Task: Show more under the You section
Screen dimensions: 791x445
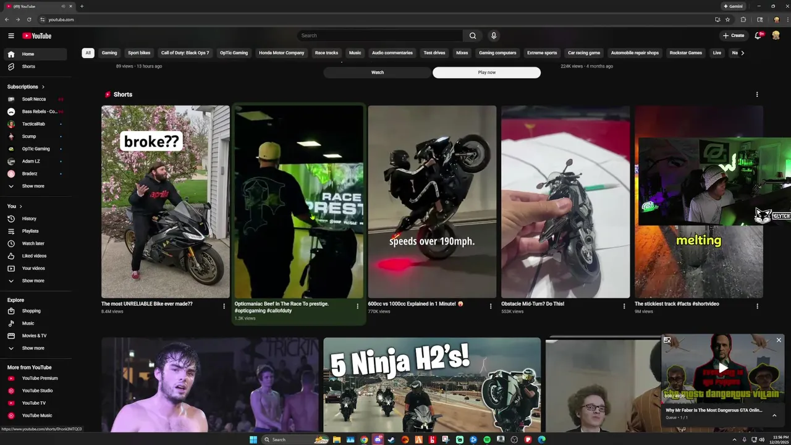Action: point(34,281)
